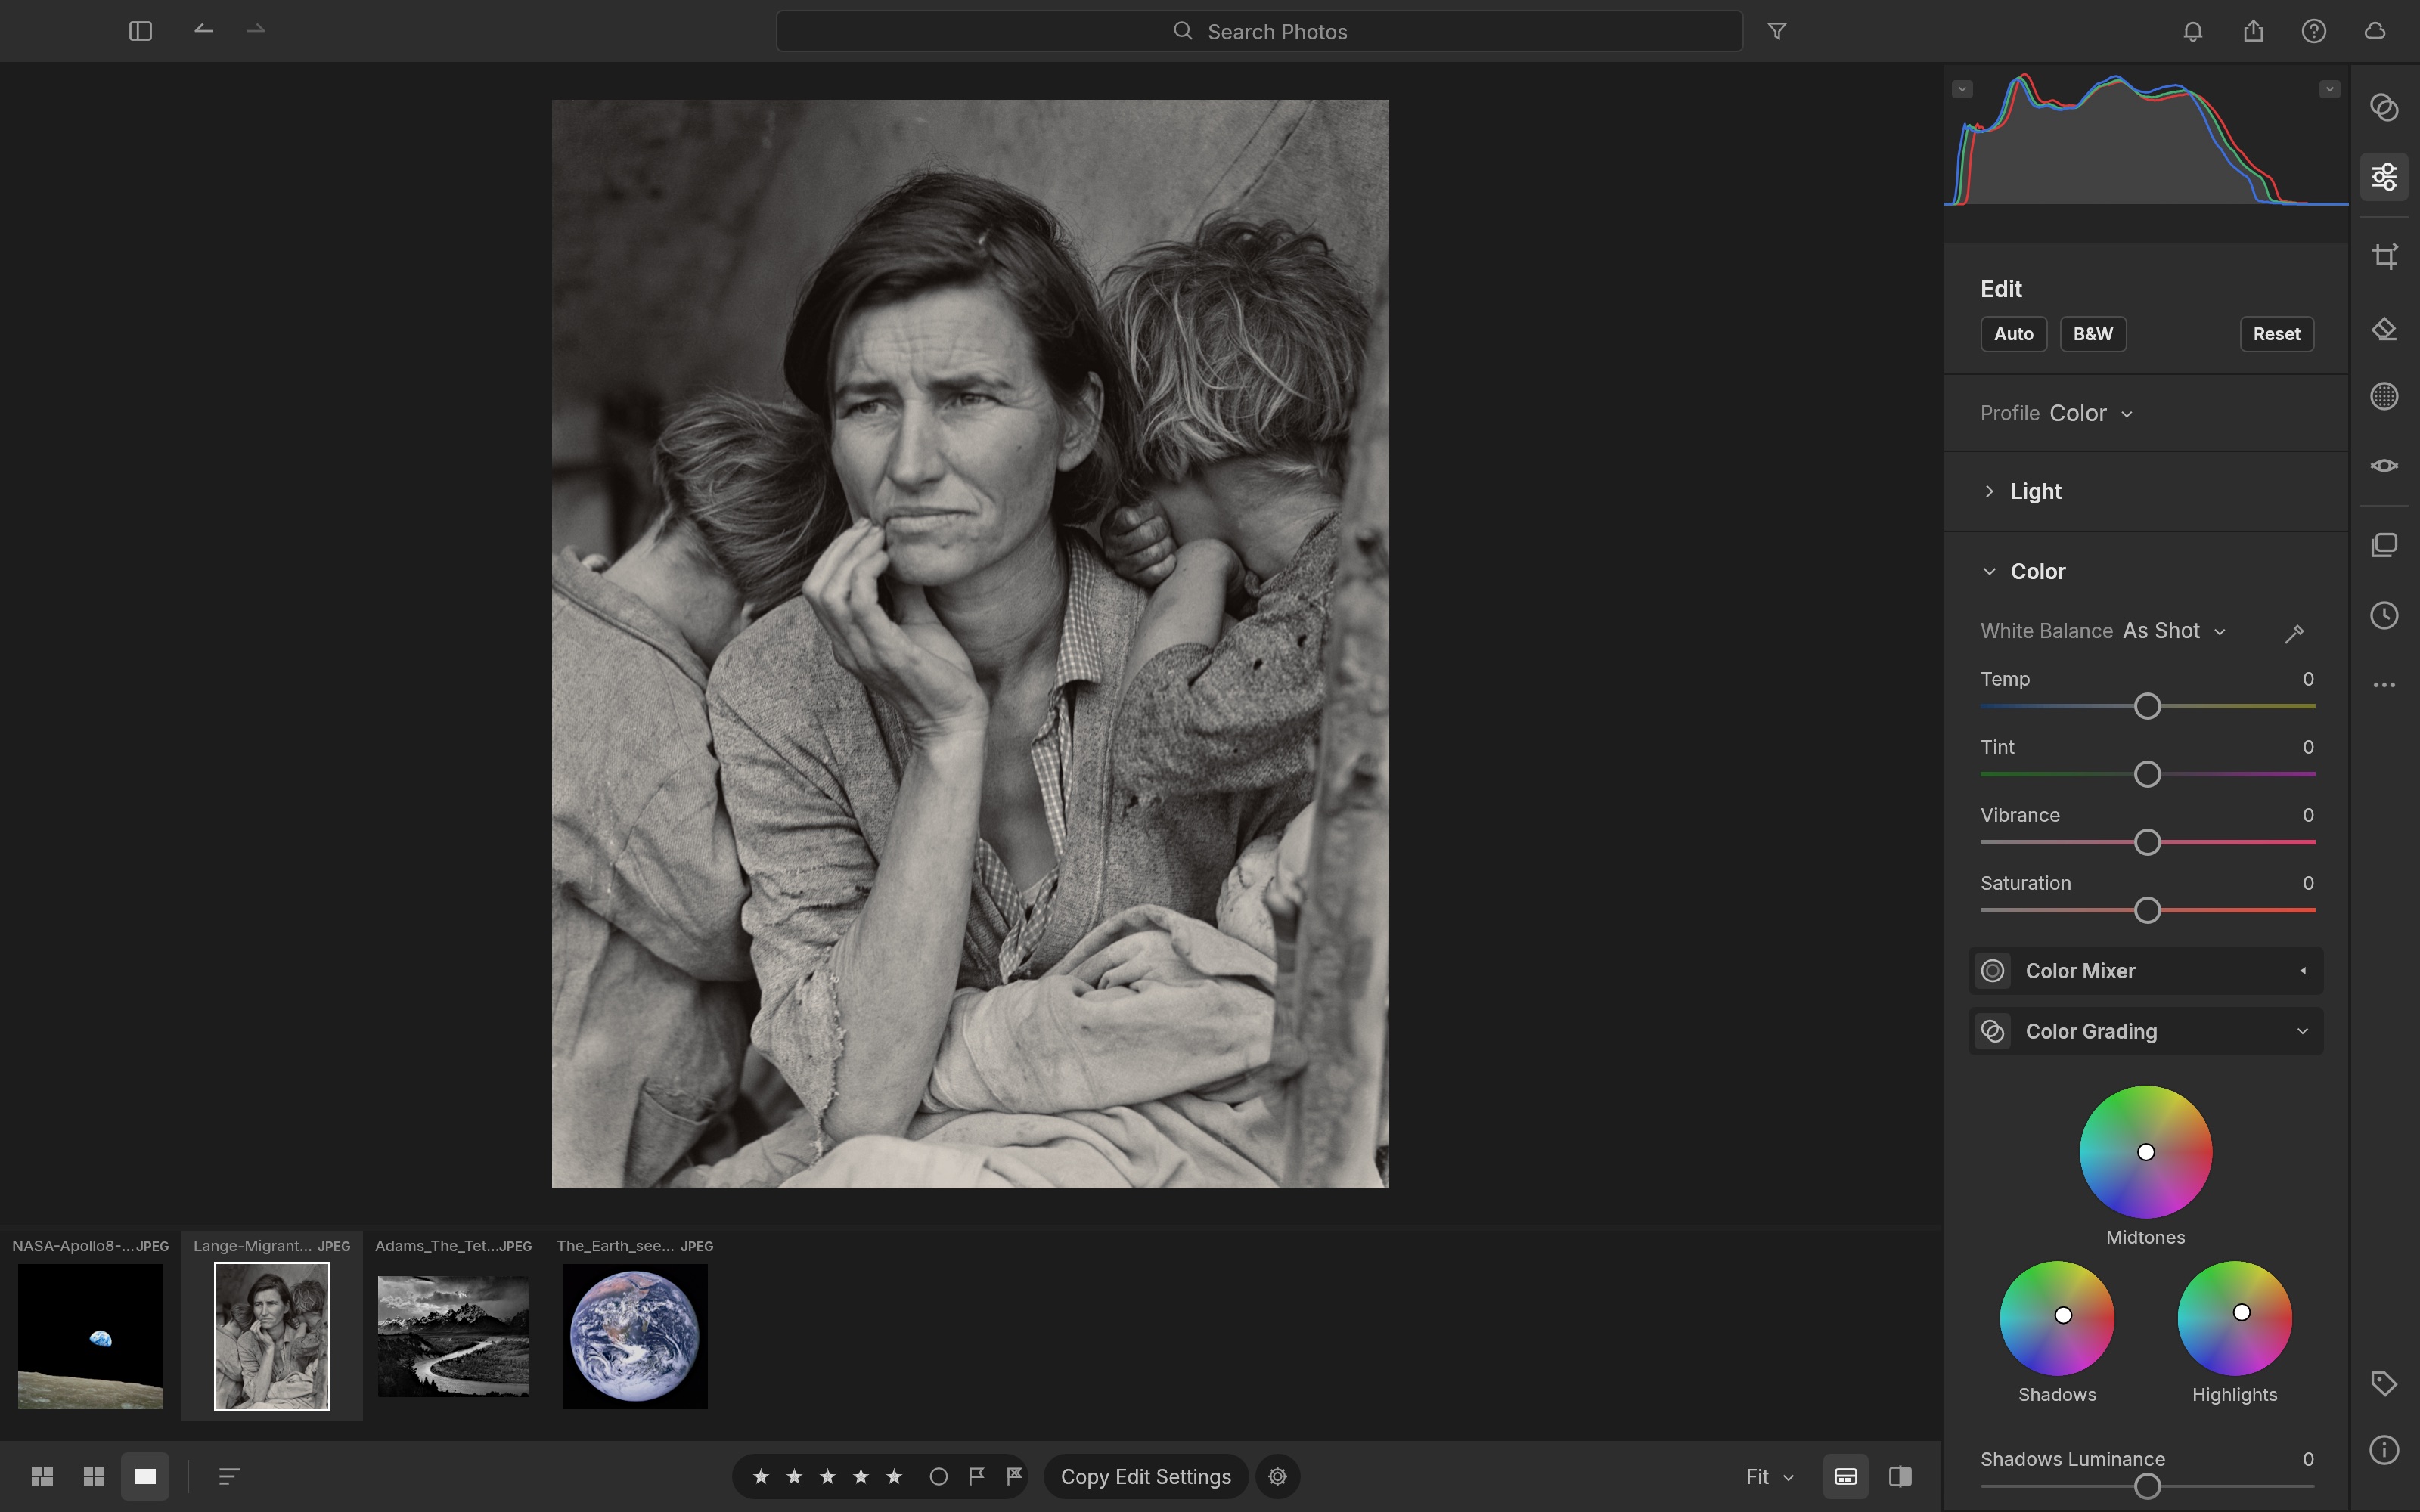Image resolution: width=2420 pixels, height=1512 pixels.
Task: Open the filter funnel icon
Action: [1777, 31]
